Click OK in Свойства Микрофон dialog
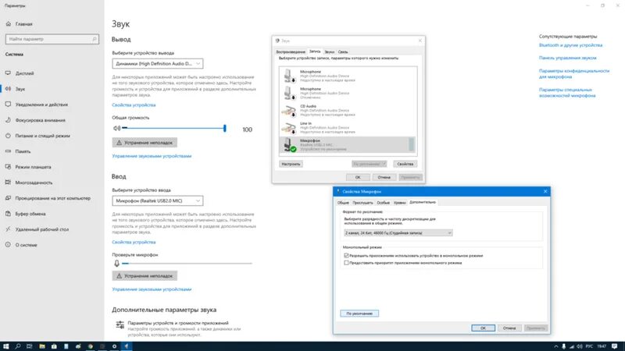 point(483,328)
